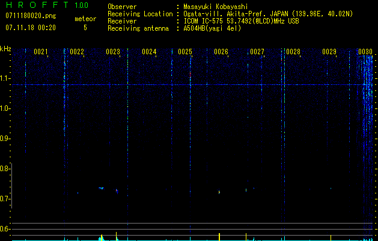This screenshot has height=241, width=378.
Task: Click the 0.6 frequency axis label
Action: (5, 229)
